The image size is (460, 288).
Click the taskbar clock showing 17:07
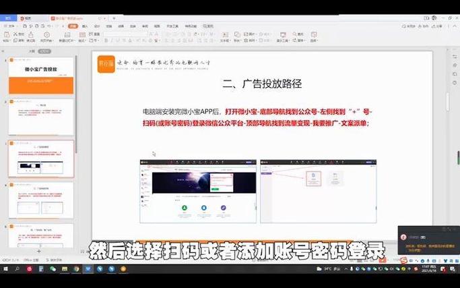[429, 269]
